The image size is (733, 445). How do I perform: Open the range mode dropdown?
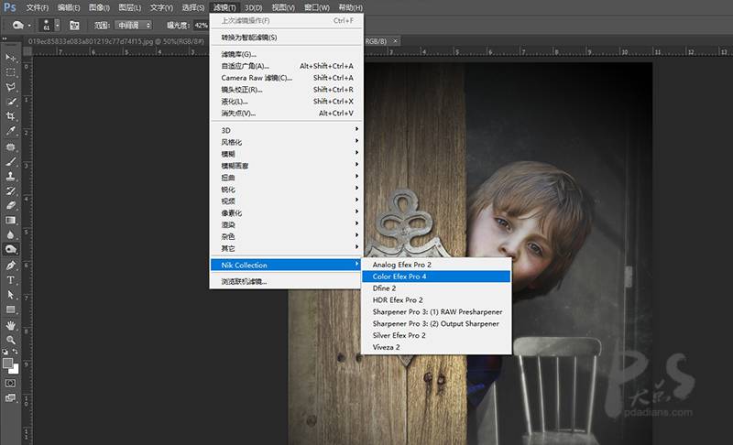134,26
